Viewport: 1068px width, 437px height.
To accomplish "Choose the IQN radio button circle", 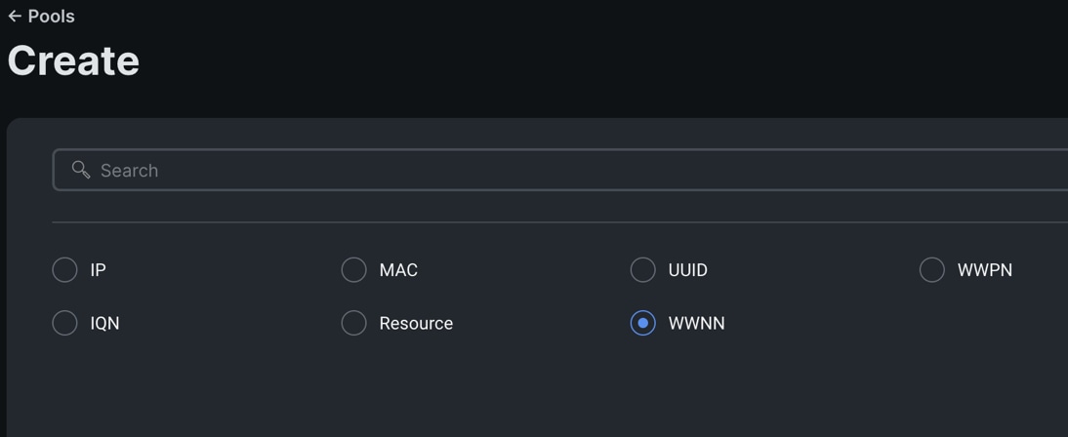I will [64, 323].
